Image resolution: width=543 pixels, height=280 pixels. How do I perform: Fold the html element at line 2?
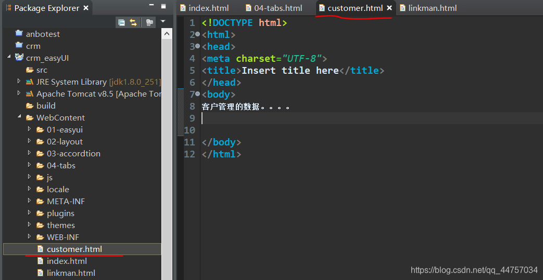(197, 34)
